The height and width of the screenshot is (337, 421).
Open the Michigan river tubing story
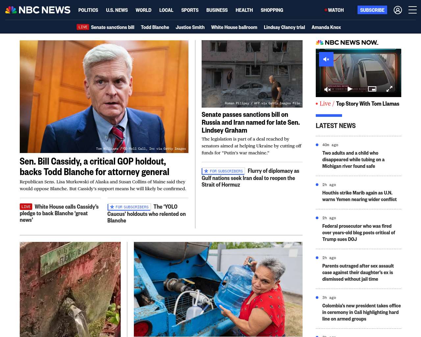point(353,160)
